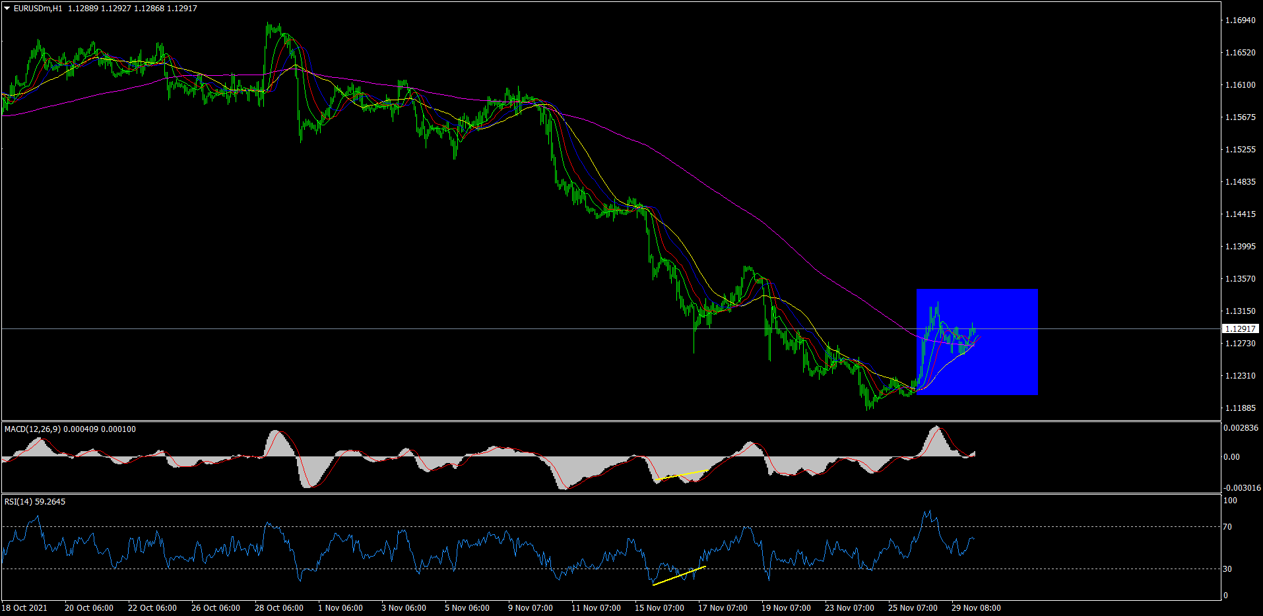Click RSI scale level 30
Image resolution: width=1263 pixels, height=616 pixels.
coord(1227,569)
